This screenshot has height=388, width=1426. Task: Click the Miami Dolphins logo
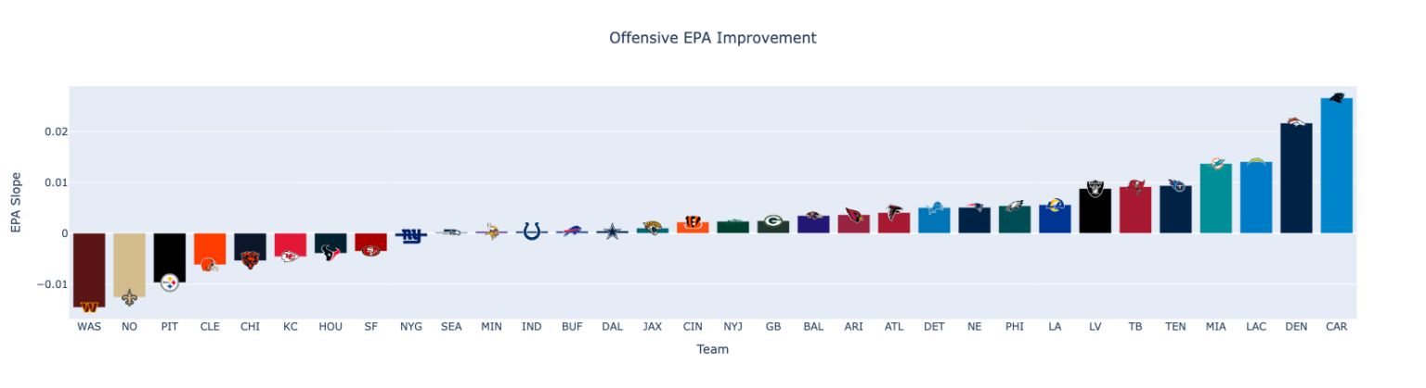[x=1215, y=164]
